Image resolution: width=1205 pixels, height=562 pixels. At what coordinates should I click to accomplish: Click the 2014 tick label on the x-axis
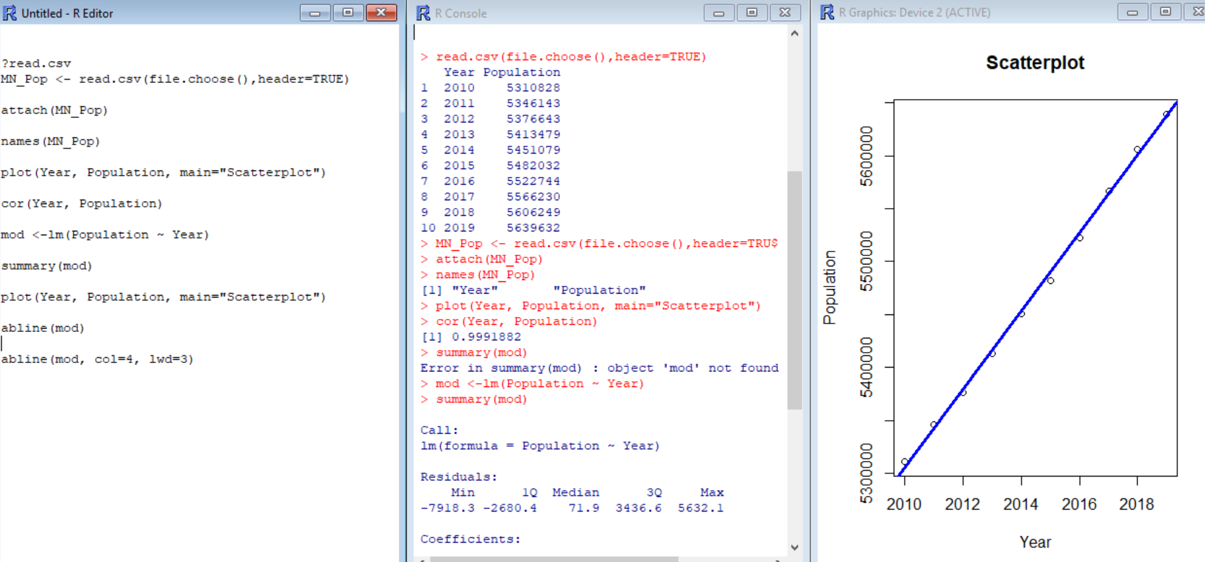[x=1021, y=504]
